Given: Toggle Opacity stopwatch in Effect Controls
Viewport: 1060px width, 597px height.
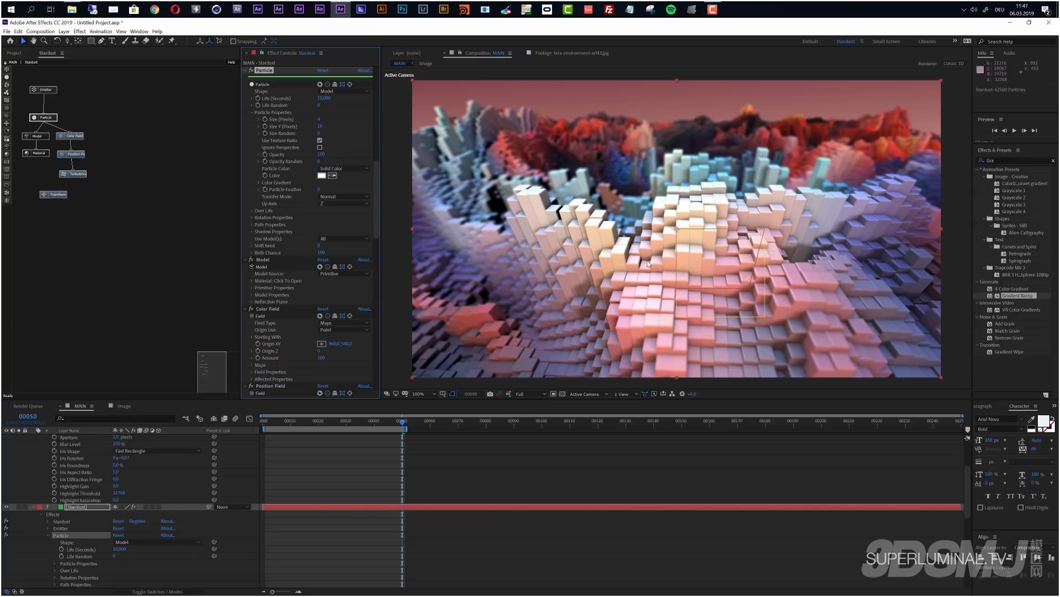Looking at the screenshot, I should (x=265, y=154).
